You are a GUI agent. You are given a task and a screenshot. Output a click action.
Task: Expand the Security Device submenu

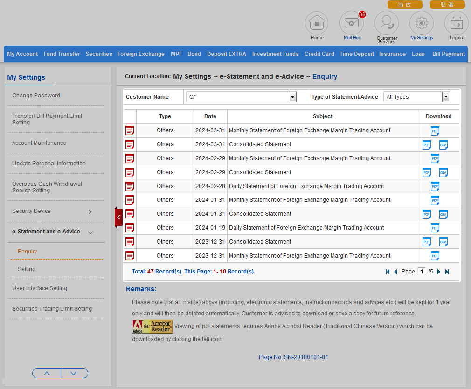click(90, 212)
